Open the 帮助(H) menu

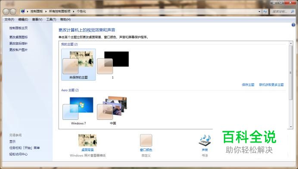coord(65,19)
